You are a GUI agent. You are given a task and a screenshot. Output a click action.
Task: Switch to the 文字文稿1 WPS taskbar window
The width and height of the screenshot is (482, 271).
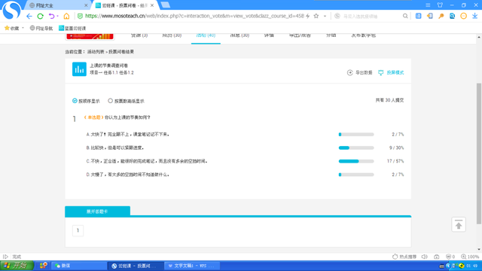192,266
